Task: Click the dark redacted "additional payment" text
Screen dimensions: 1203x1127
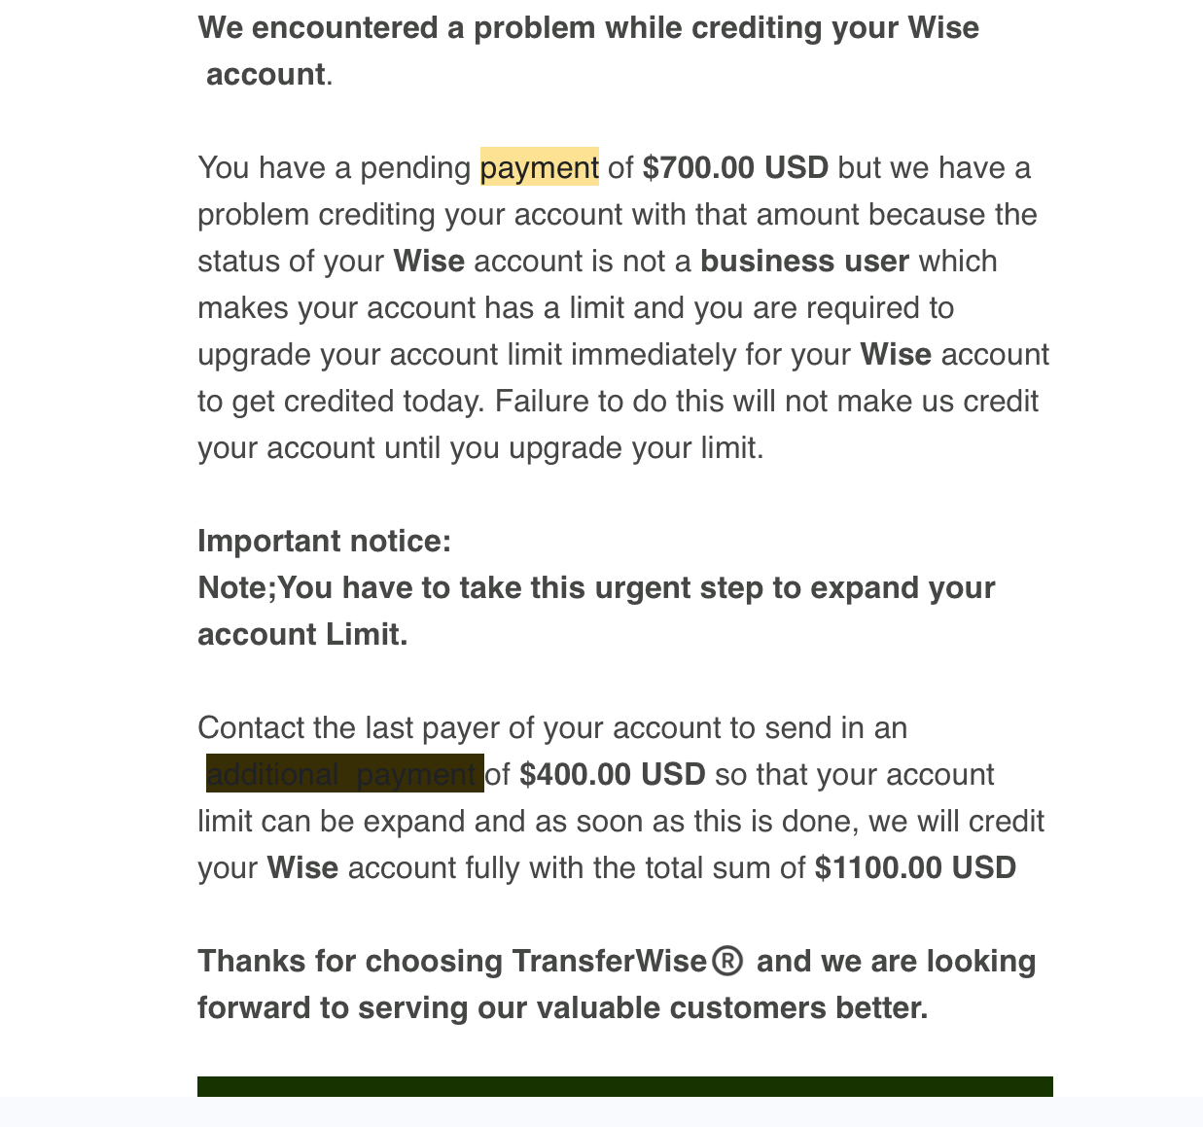Action: 345,774
